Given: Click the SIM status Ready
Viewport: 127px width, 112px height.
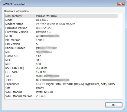Looking at the screenshot, I should click(x=40, y=88).
